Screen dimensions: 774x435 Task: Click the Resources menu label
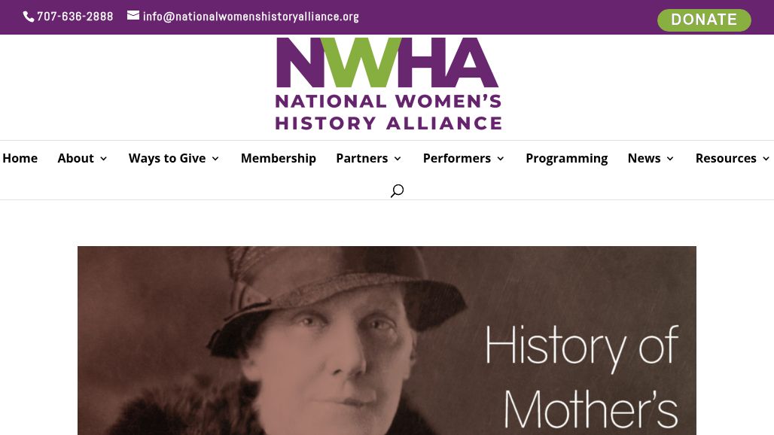coord(725,158)
